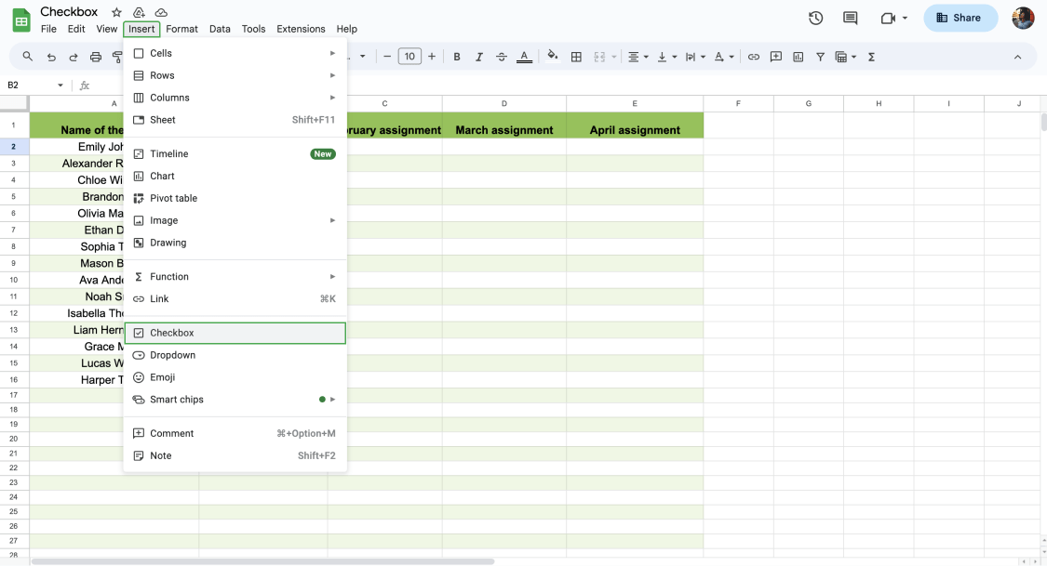This screenshot has width=1047, height=566.
Task: Click the Share button
Action: (960, 17)
